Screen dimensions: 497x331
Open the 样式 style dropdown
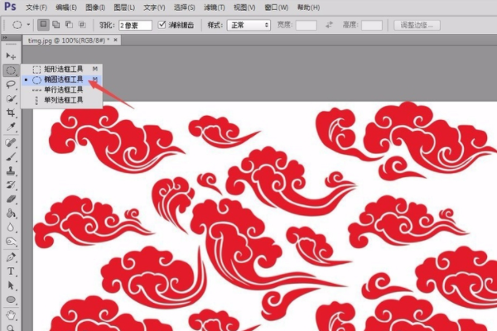point(249,25)
